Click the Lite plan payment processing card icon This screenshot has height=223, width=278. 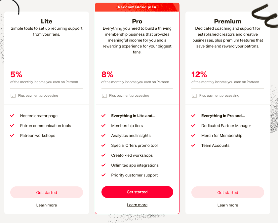[x=13, y=96]
